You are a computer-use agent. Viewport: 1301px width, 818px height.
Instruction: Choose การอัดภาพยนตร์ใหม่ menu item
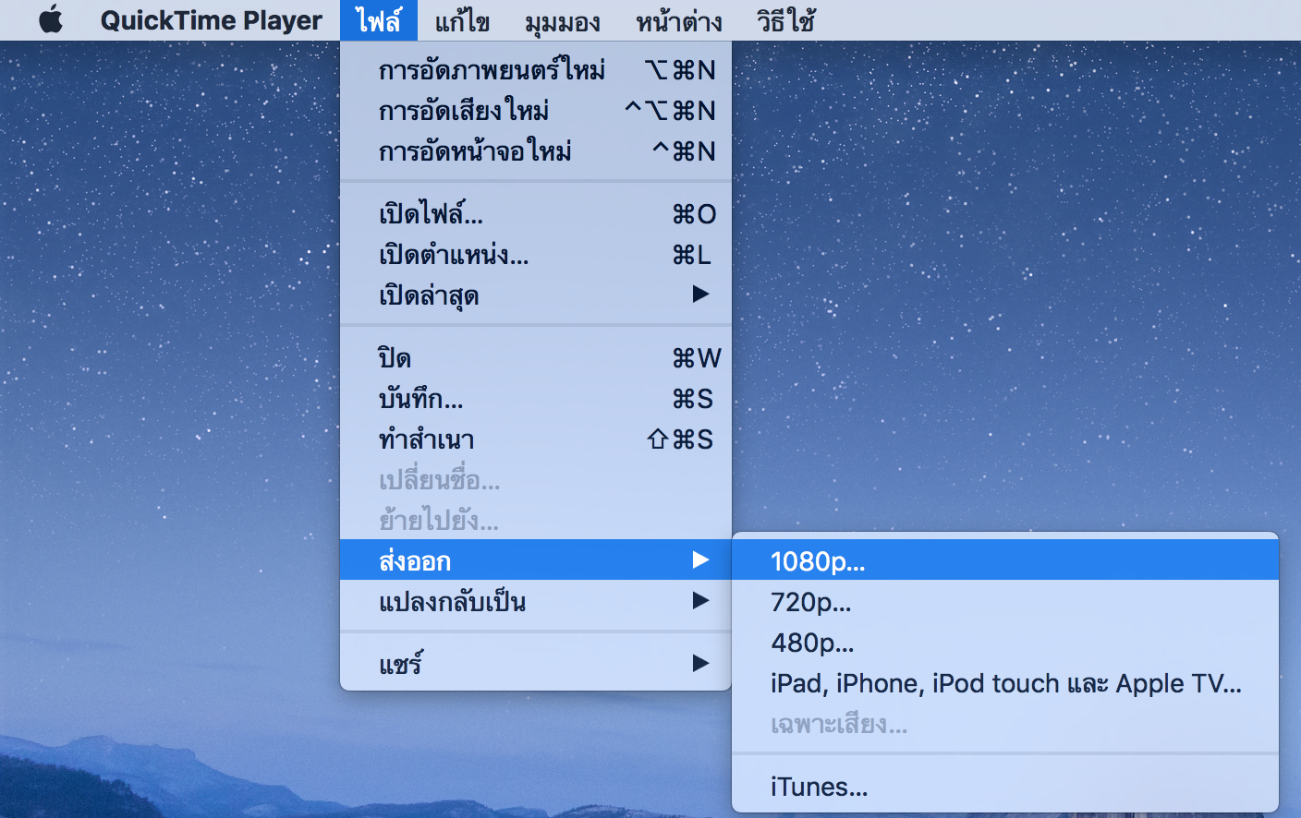(x=536, y=70)
